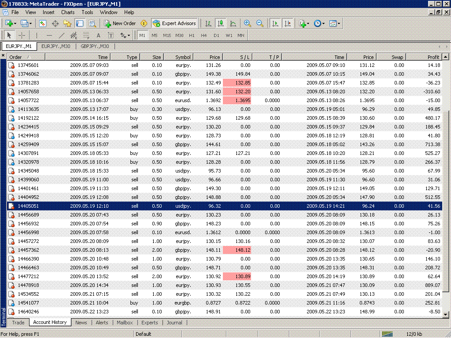This screenshot has width=451, height=338.
Task: Click the order icon for 13745601
Action: [x=11, y=65]
